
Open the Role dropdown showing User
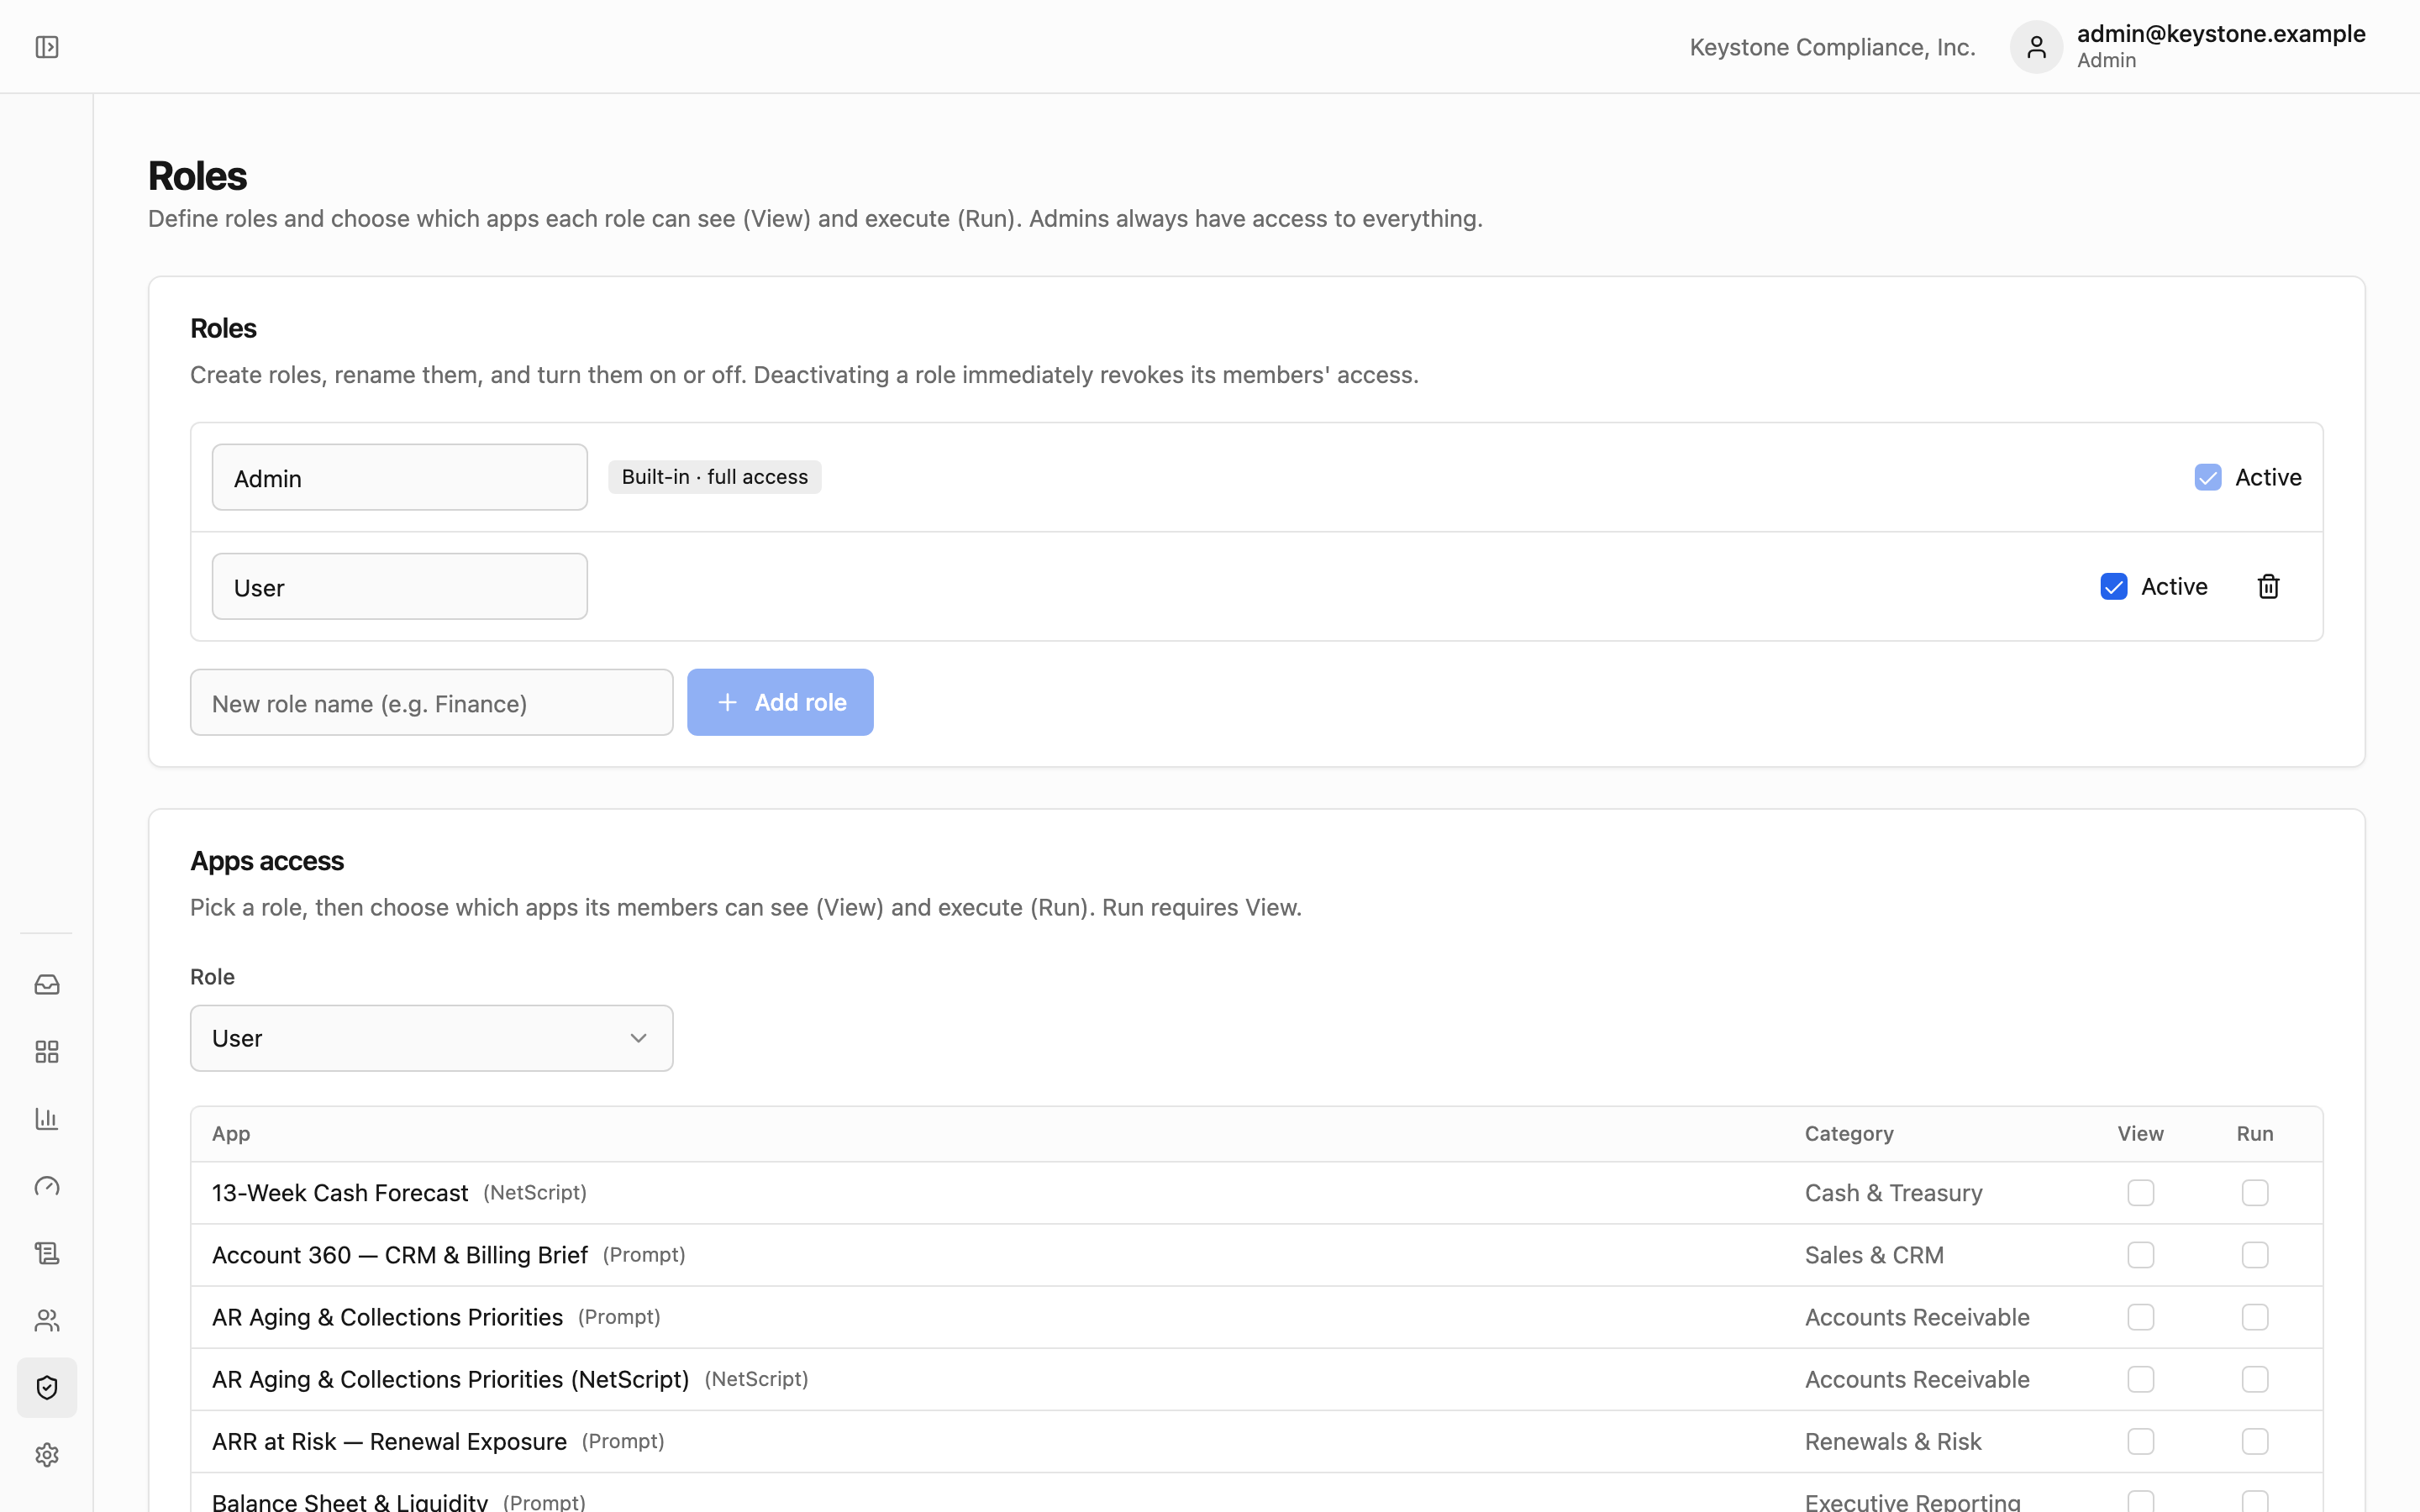tap(431, 1038)
